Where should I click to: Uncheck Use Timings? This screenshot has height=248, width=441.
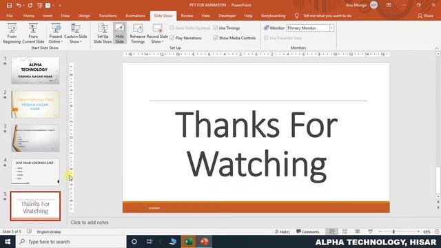click(x=216, y=28)
